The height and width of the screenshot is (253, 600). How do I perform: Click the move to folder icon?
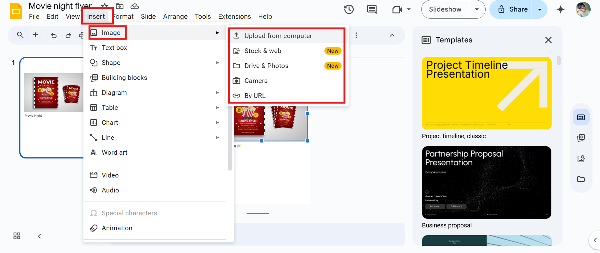[x=120, y=6]
